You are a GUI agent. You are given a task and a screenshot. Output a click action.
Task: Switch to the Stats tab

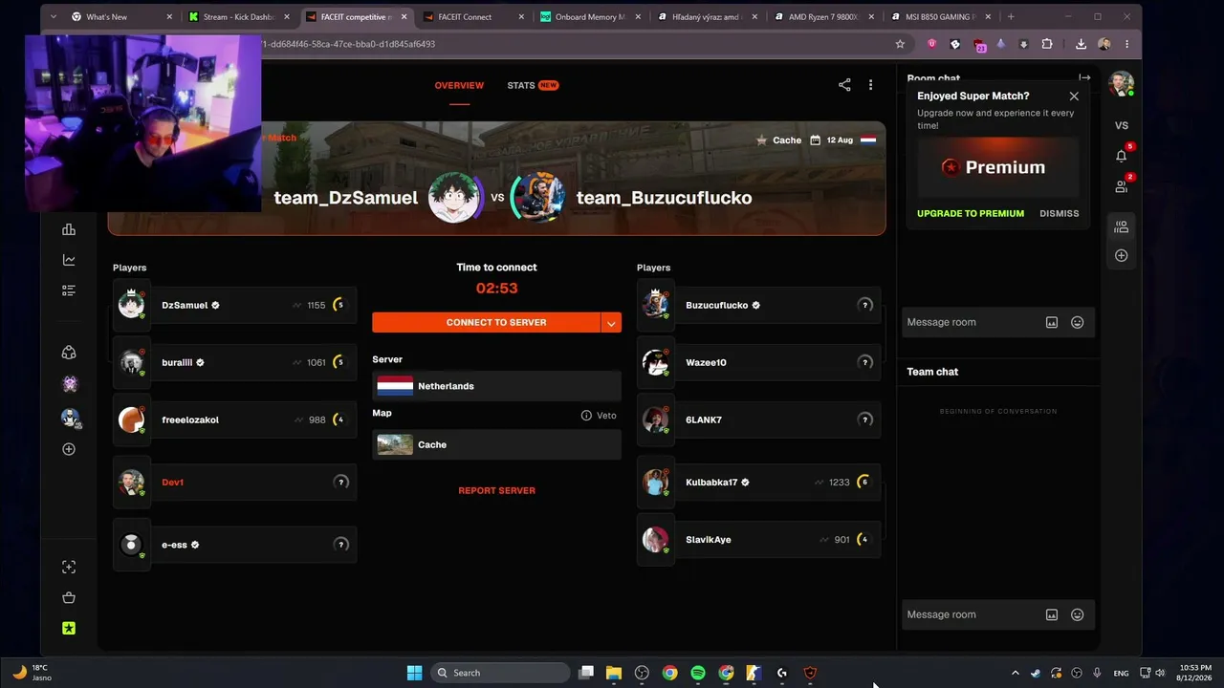click(x=533, y=85)
